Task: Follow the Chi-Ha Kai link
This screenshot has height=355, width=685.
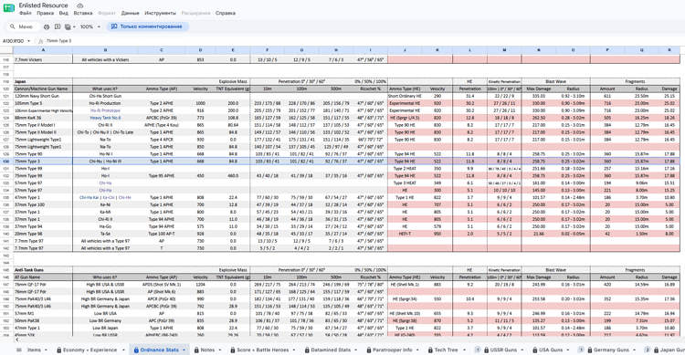Action: [x=90, y=197]
